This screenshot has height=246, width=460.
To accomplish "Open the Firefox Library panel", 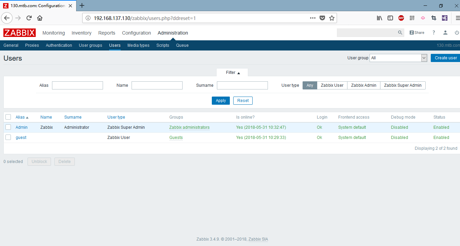I will [379, 18].
